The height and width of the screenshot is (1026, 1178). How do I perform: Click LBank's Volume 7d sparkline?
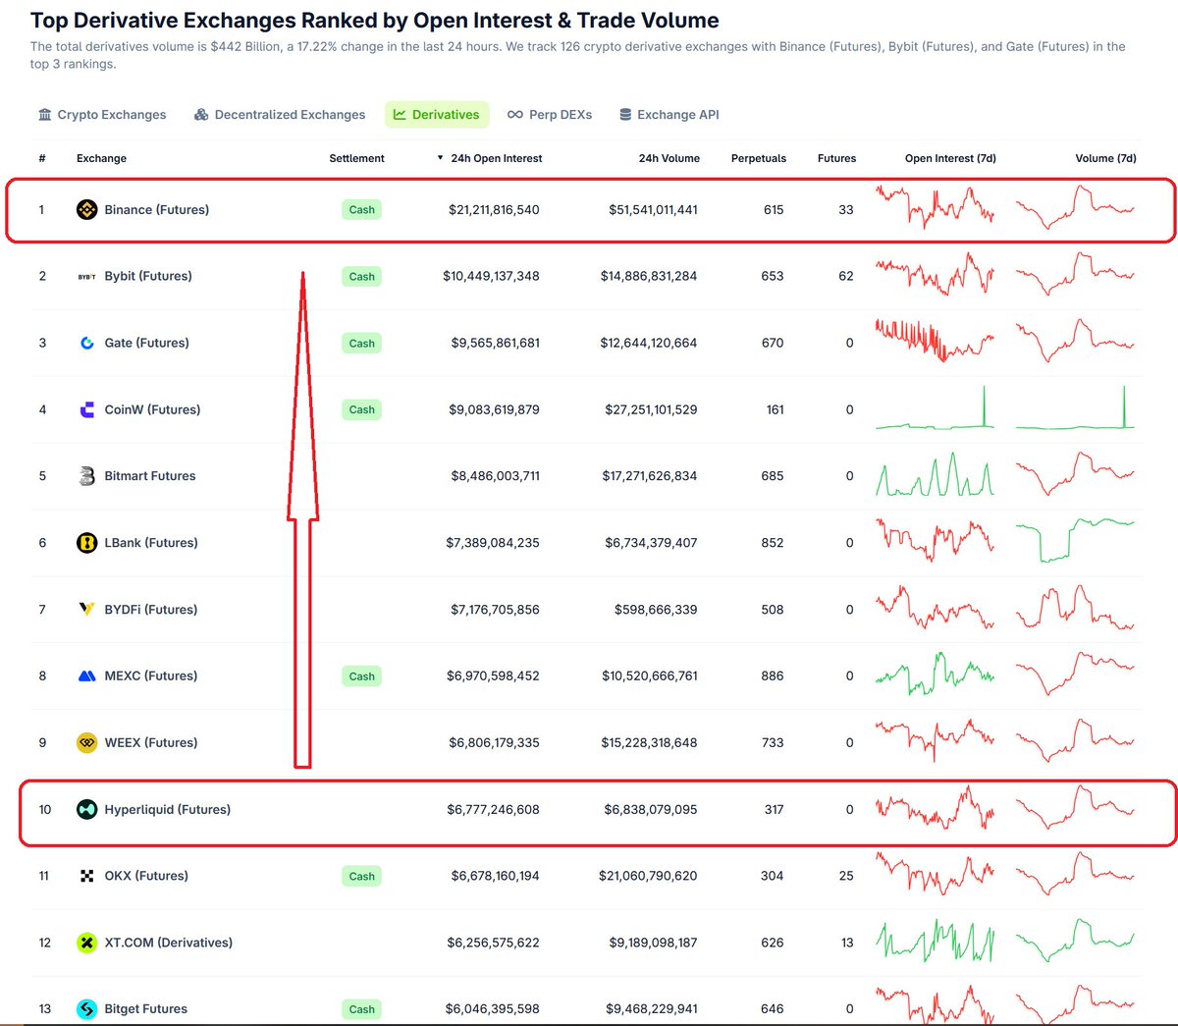[1075, 540]
